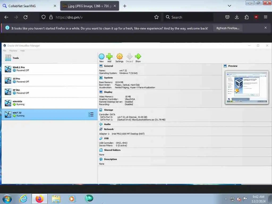Click the XP lite OS icon
The height and width of the screenshot is (204, 272).
click(x=8, y=92)
